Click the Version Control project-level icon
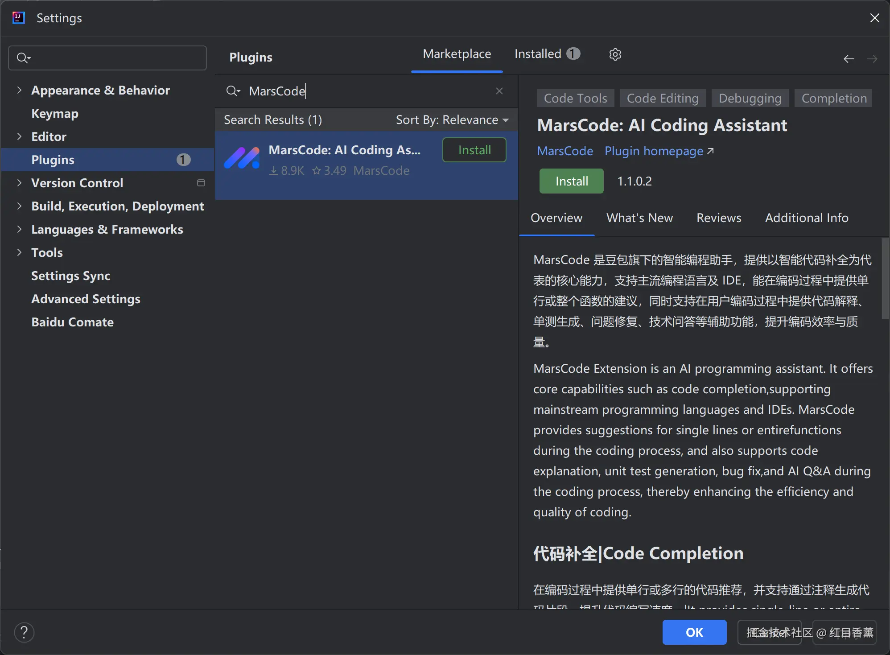This screenshot has width=890, height=655. click(x=201, y=183)
